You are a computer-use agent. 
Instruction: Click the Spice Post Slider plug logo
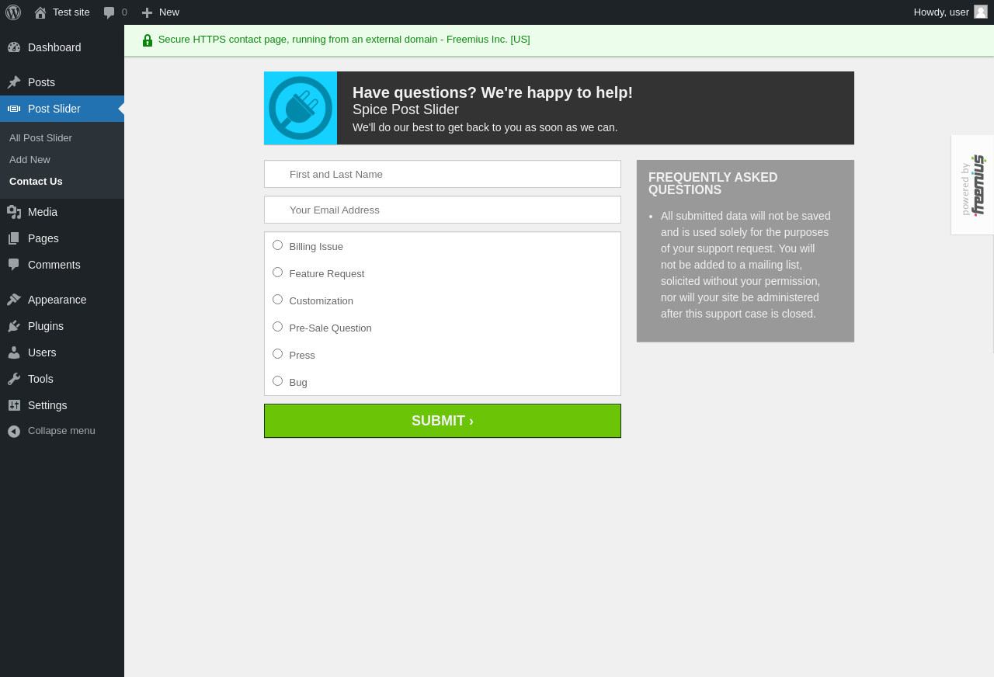pyautogui.click(x=301, y=108)
